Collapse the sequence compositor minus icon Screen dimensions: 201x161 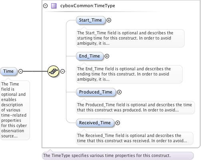(62, 71)
